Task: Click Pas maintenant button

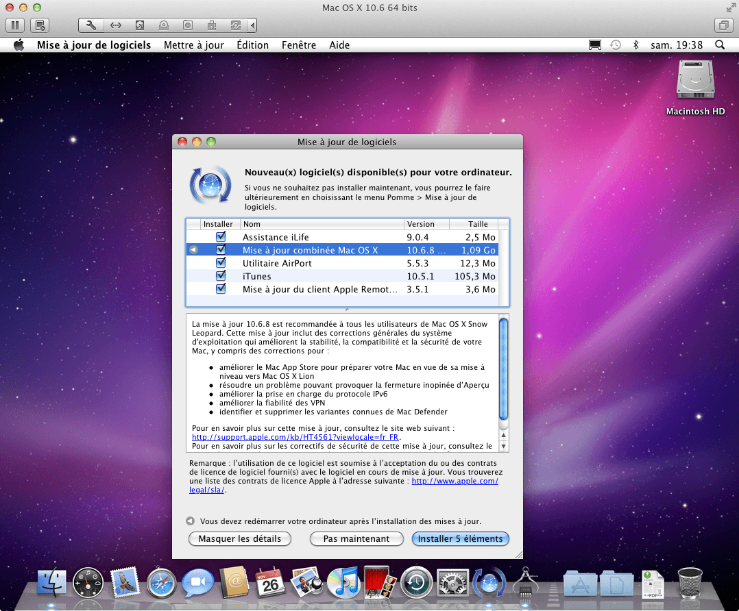Action: tap(356, 539)
